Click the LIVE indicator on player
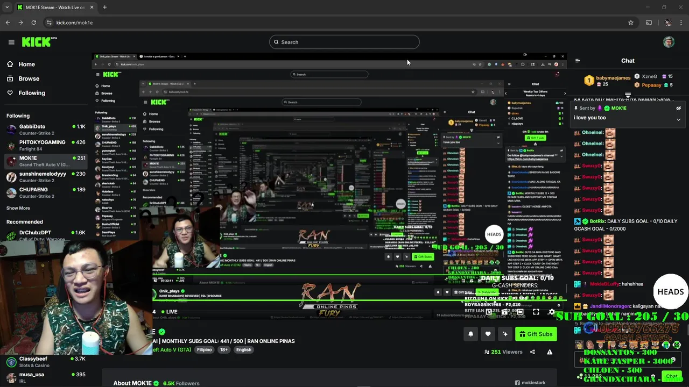The height and width of the screenshot is (387, 689). coord(169,312)
